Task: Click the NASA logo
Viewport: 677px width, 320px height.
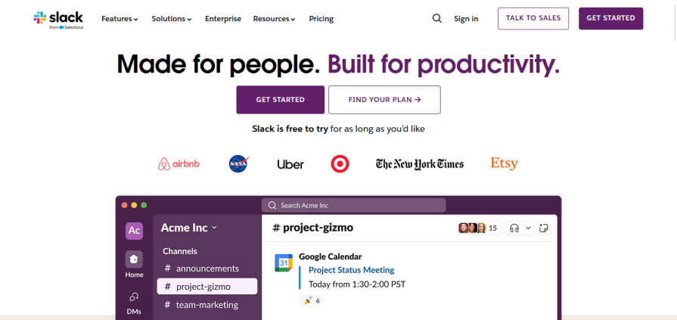Action: 239,164
